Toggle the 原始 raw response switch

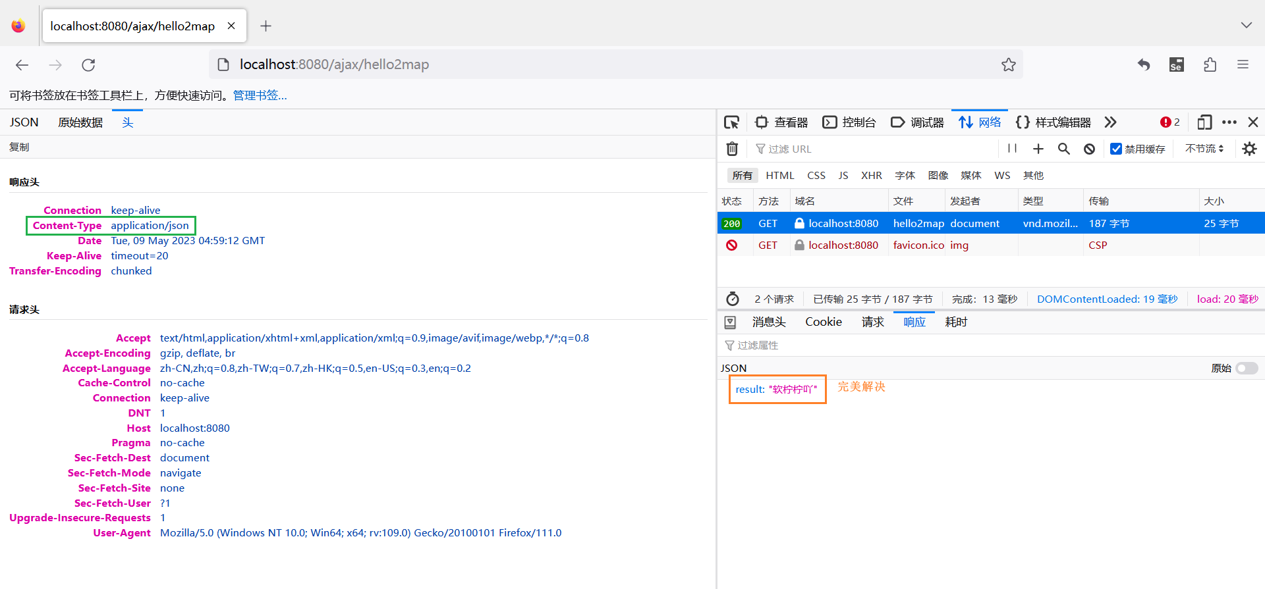(1246, 368)
